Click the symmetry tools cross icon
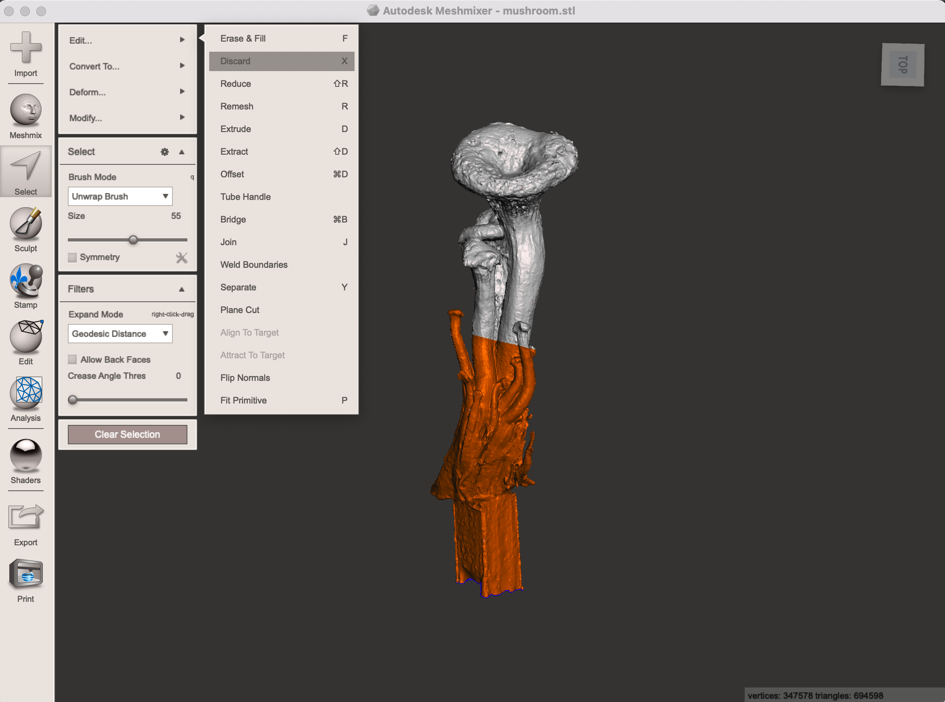945x702 pixels. point(181,258)
